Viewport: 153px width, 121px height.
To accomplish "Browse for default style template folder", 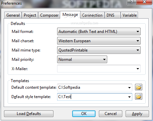I will coord(139,96).
